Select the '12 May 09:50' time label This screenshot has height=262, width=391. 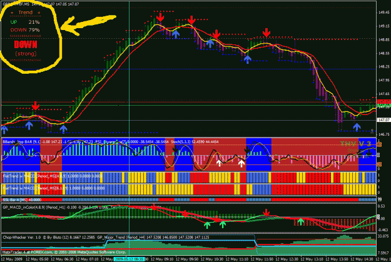pos(187,259)
